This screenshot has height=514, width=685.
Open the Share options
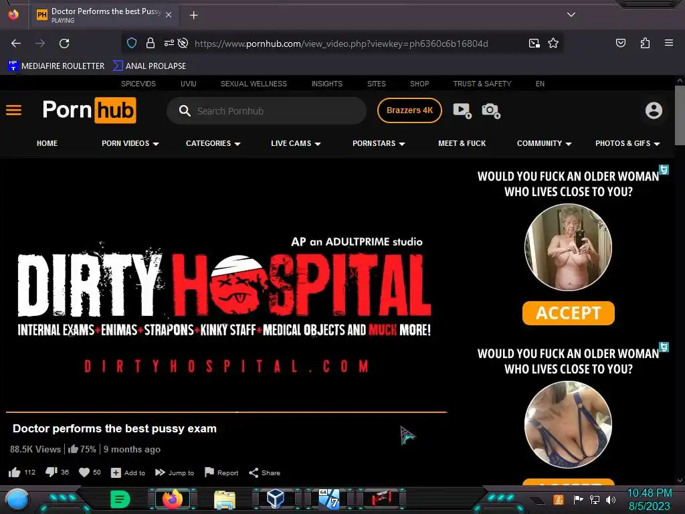click(265, 473)
